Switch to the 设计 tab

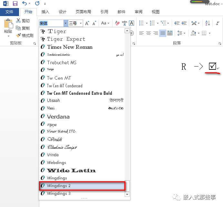63,12
